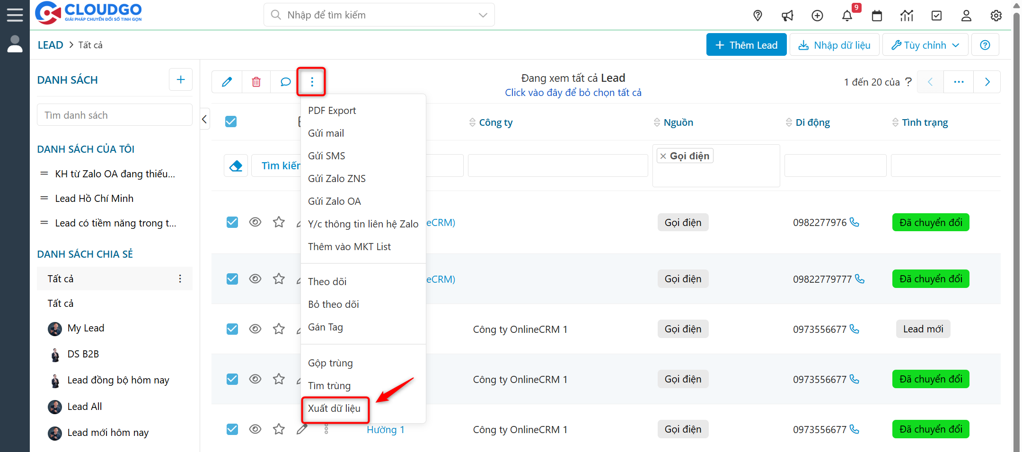The height and width of the screenshot is (452, 1022).
Task: Click the Thêm Lead button
Action: 746,45
